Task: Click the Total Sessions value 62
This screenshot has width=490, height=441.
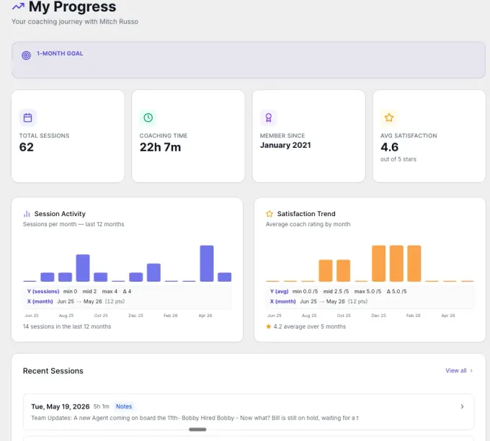Action: (26, 147)
